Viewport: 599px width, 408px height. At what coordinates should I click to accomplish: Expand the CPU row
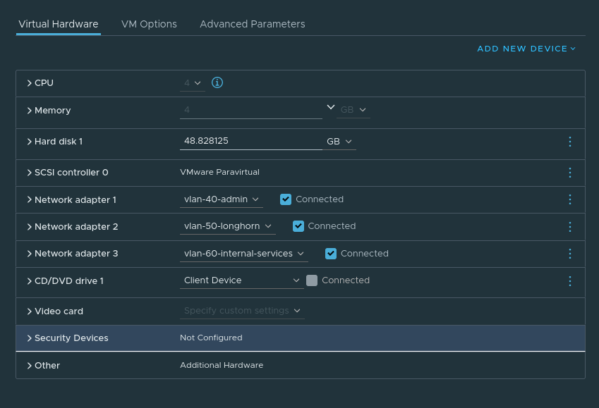[x=30, y=83]
